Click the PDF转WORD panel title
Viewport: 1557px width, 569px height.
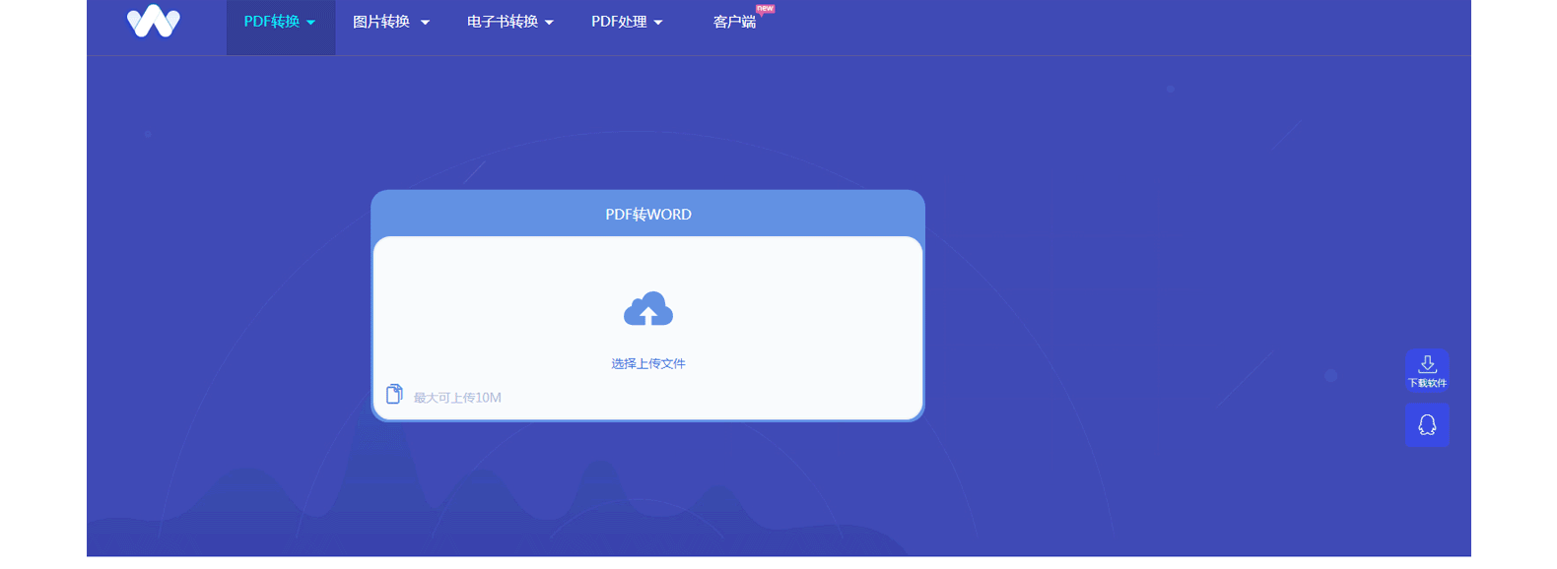click(648, 215)
